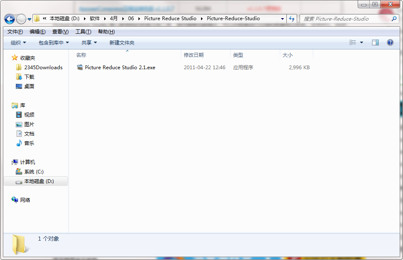Open the 编辑(E) menu
The width and height of the screenshot is (403, 260).
(37, 32)
